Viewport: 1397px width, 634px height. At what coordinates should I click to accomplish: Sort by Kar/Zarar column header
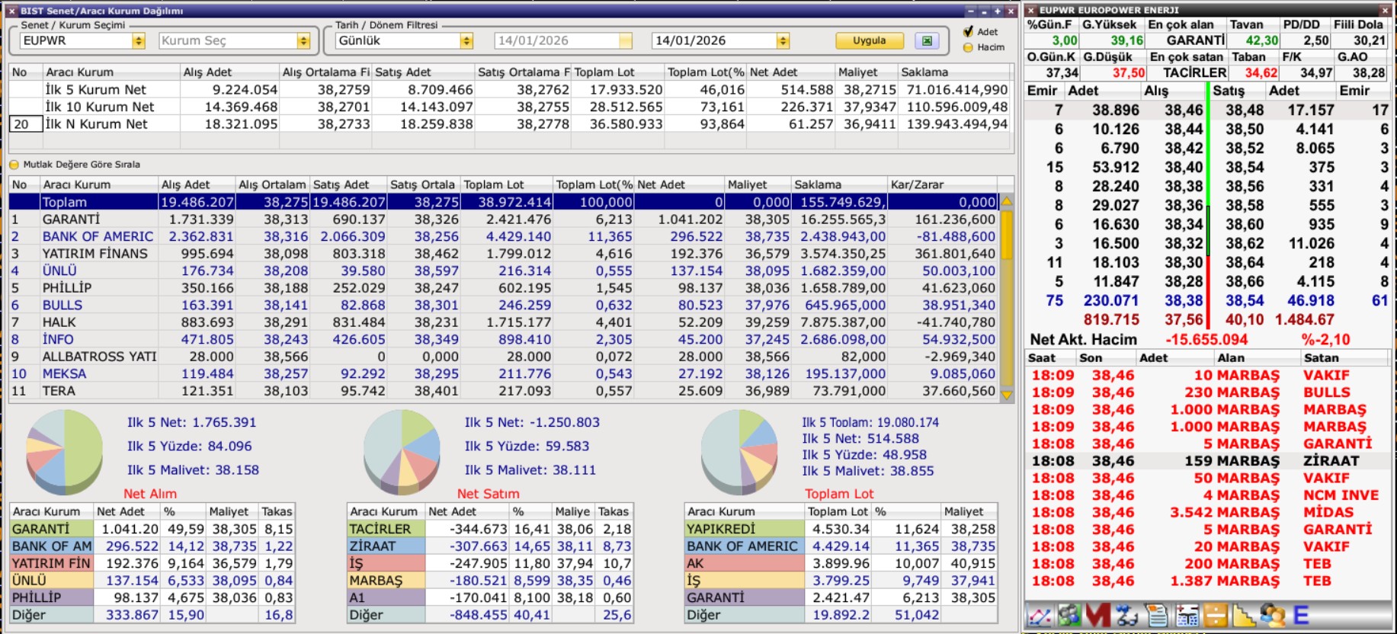tap(942, 184)
